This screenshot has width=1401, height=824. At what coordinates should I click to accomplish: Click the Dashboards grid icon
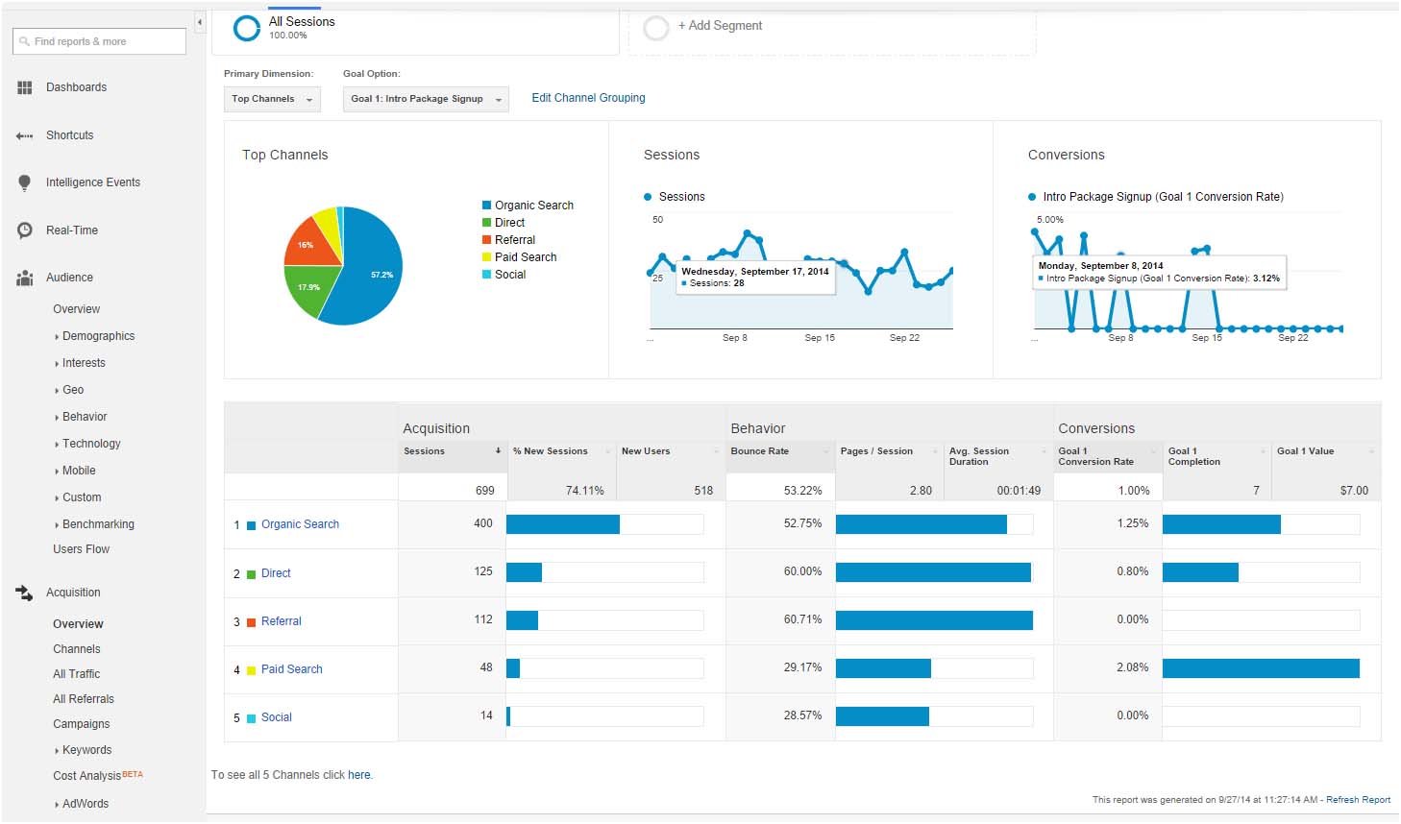pyautogui.click(x=25, y=87)
